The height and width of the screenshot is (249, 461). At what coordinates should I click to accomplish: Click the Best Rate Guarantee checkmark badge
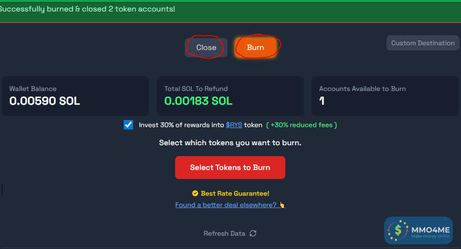pos(195,193)
